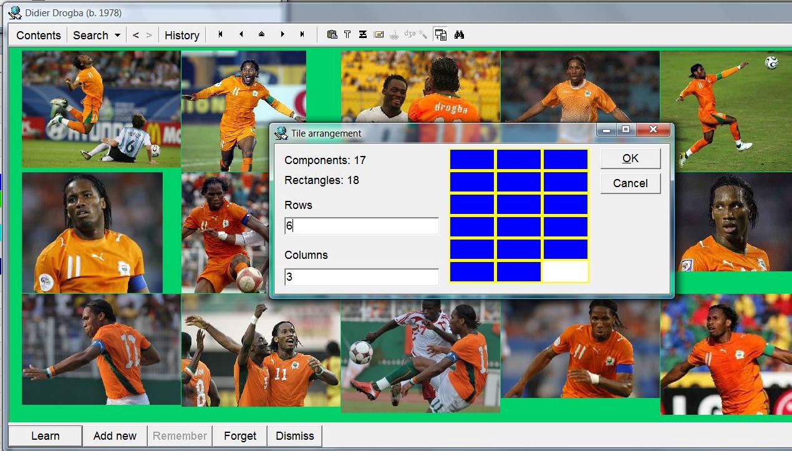The height and width of the screenshot is (451, 792).
Task: Focus the Columns input field
Action: (x=362, y=276)
